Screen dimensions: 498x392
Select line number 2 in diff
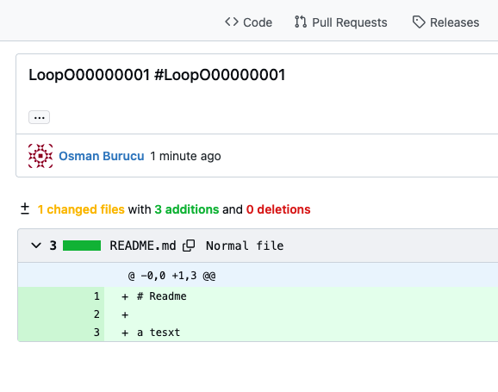[96, 314]
